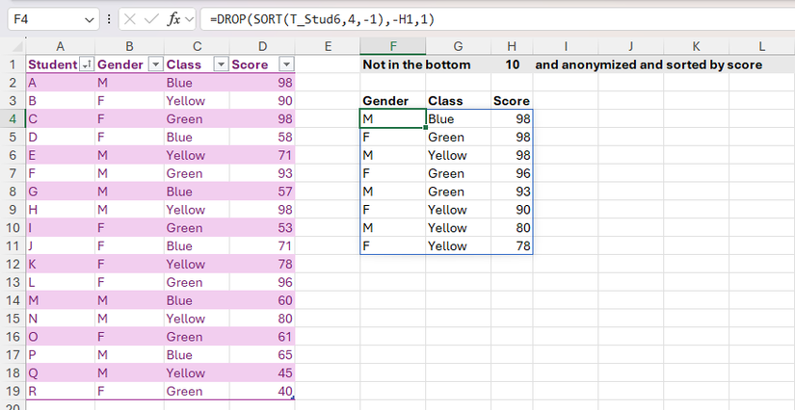The width and height of the screenshot is (795, 410).
Task: Expand the Name Box dropdown arrow
Action: click(90, 19)
